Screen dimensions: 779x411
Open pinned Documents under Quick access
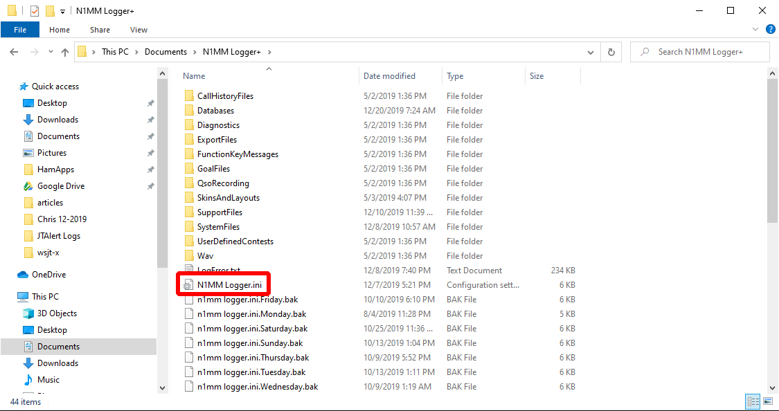click(58, 136)
